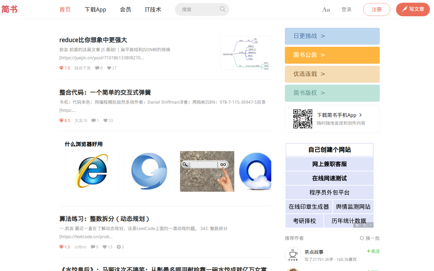Click the 网上兼职客服 ad link
The width and height of the screenshot is (434, 271).
point(330,164)
